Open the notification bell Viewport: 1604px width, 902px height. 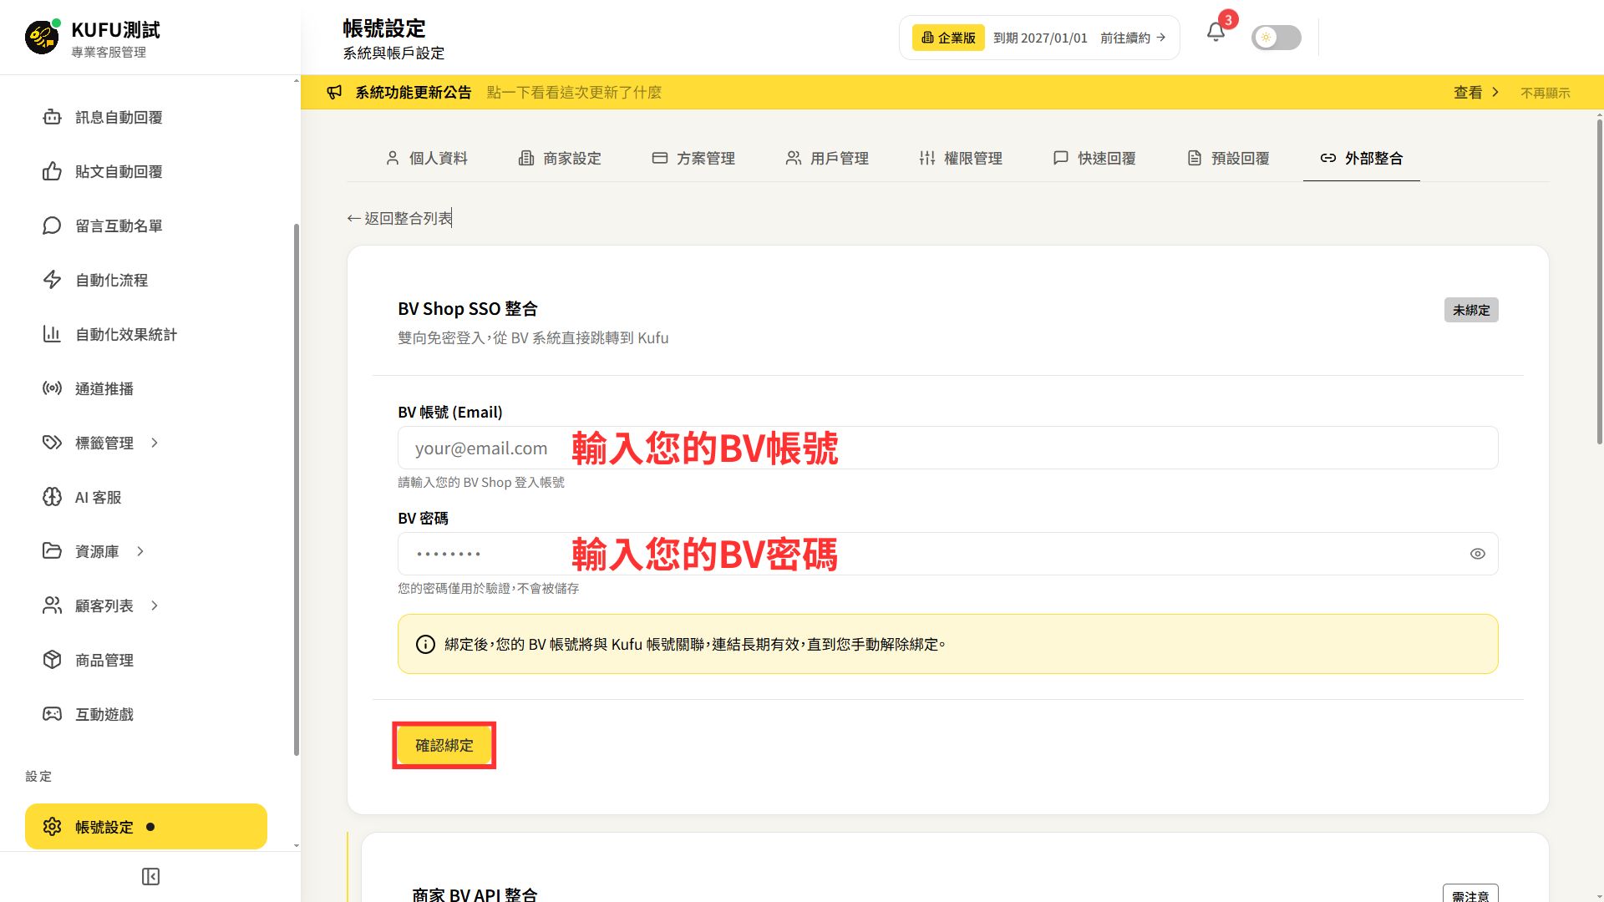tap(1216, 33)
